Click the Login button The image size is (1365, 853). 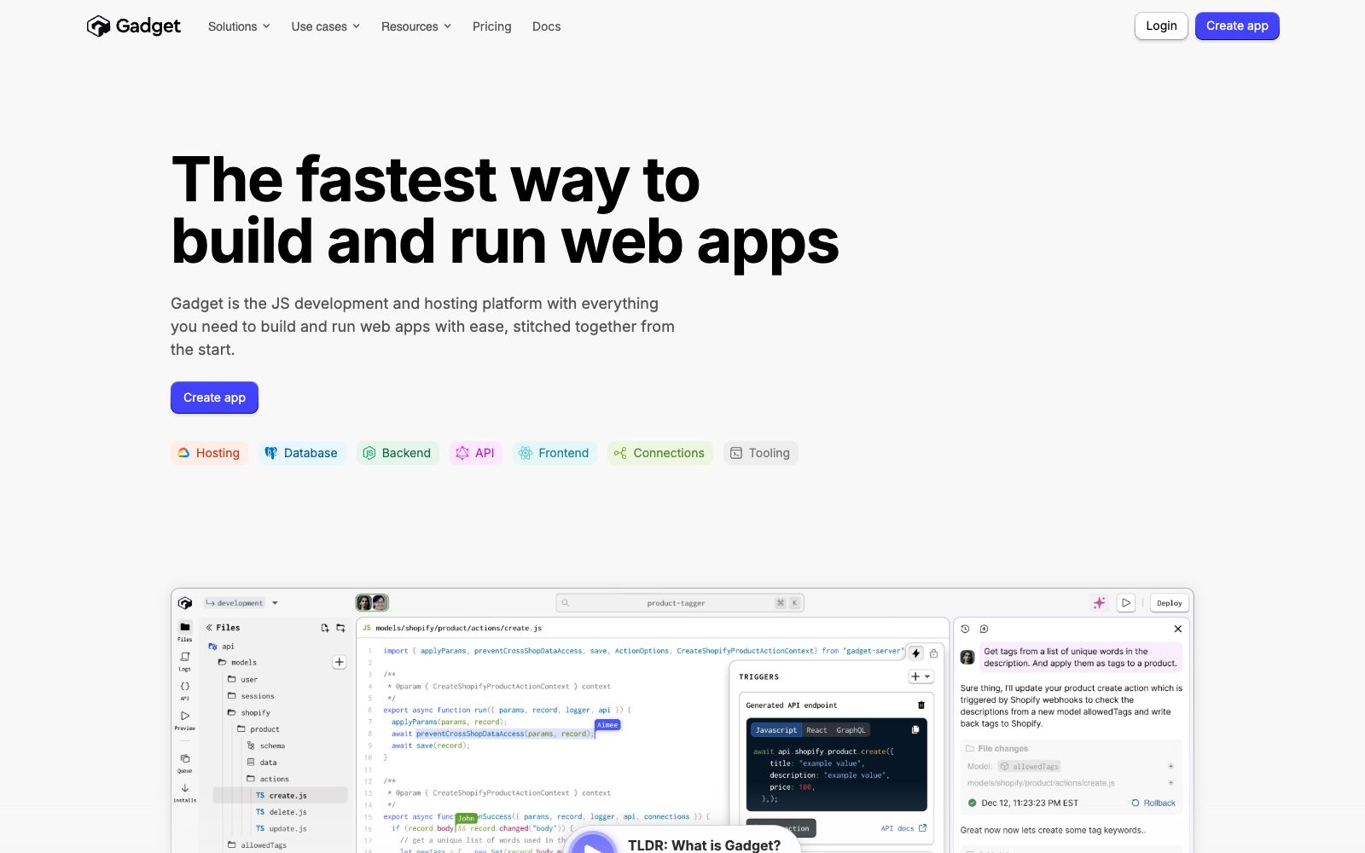[x=1161, y=26]
